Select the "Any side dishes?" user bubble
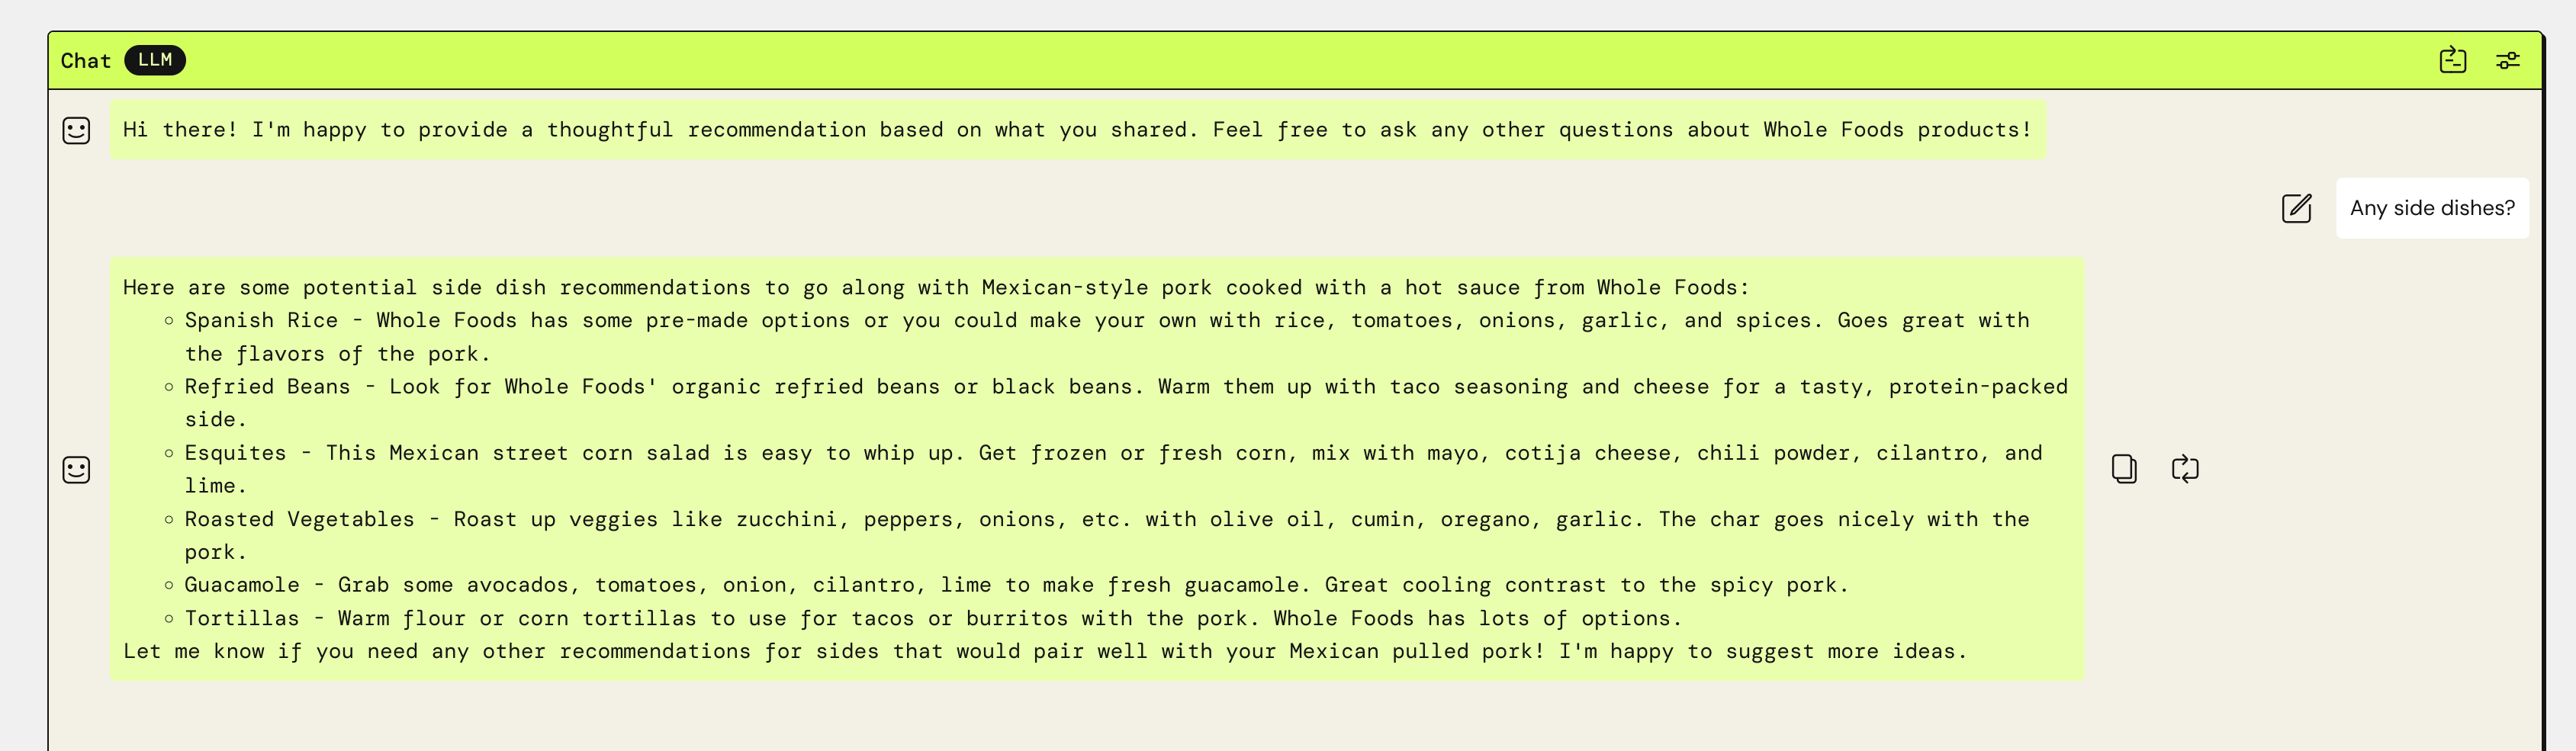2576x751 pixels. point(2432,207)
